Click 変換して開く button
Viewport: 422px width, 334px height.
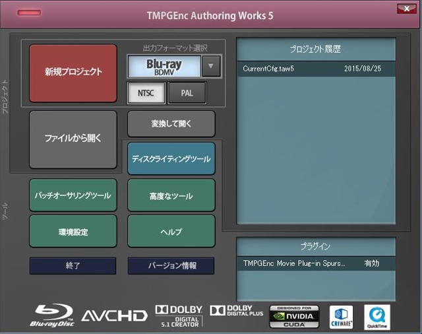[171, 123]
